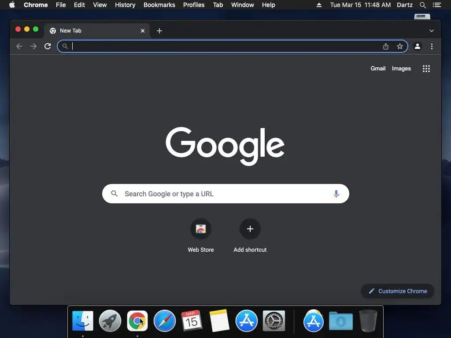Open the Window menu
This screenshot has width=451, height=338.
(x=243, y=5)
